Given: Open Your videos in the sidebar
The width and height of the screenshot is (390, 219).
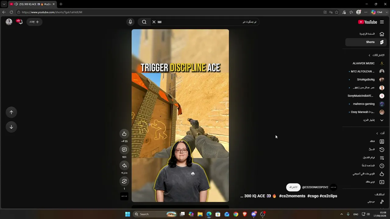Looking at the screenshot, I should (366, 182).
